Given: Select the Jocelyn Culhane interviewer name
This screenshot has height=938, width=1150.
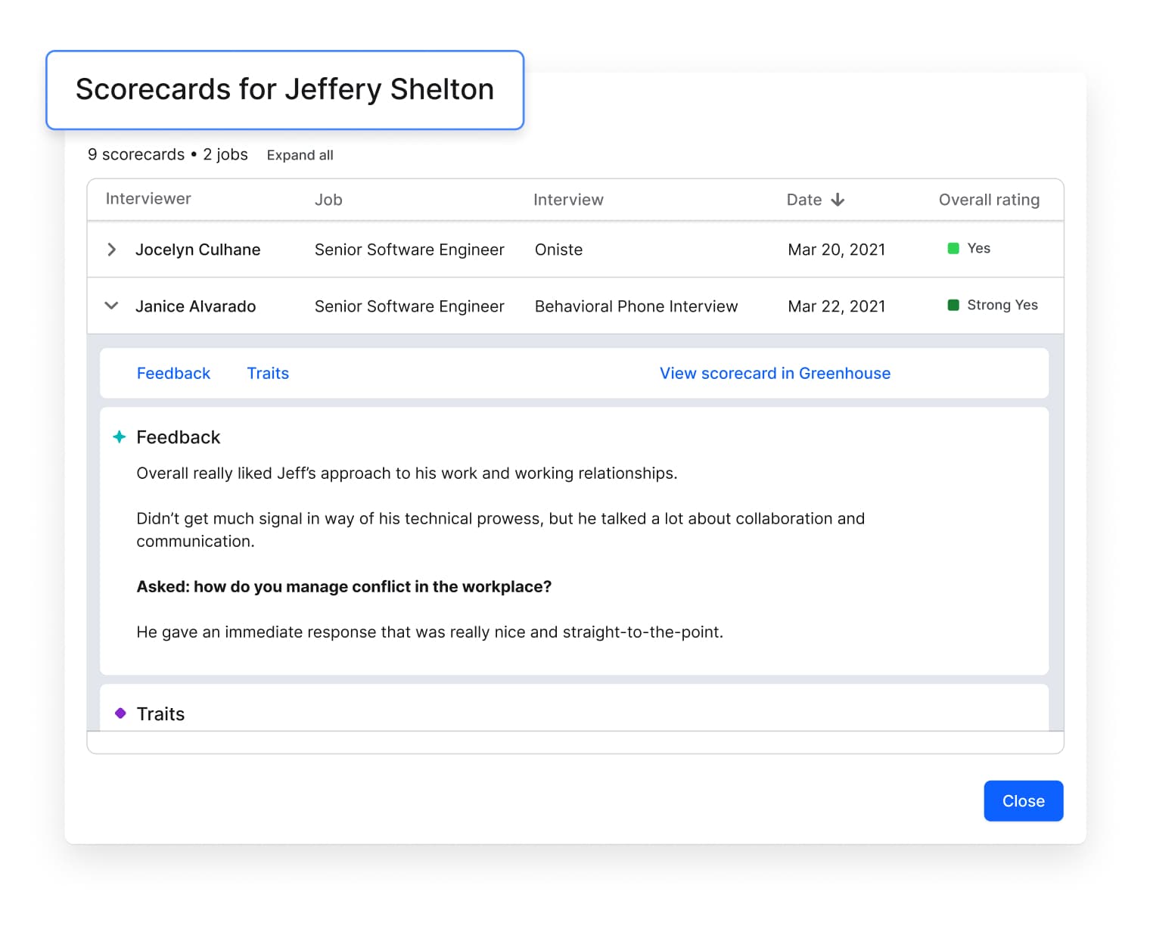Looking at the screenshot, I should point(197,250).
